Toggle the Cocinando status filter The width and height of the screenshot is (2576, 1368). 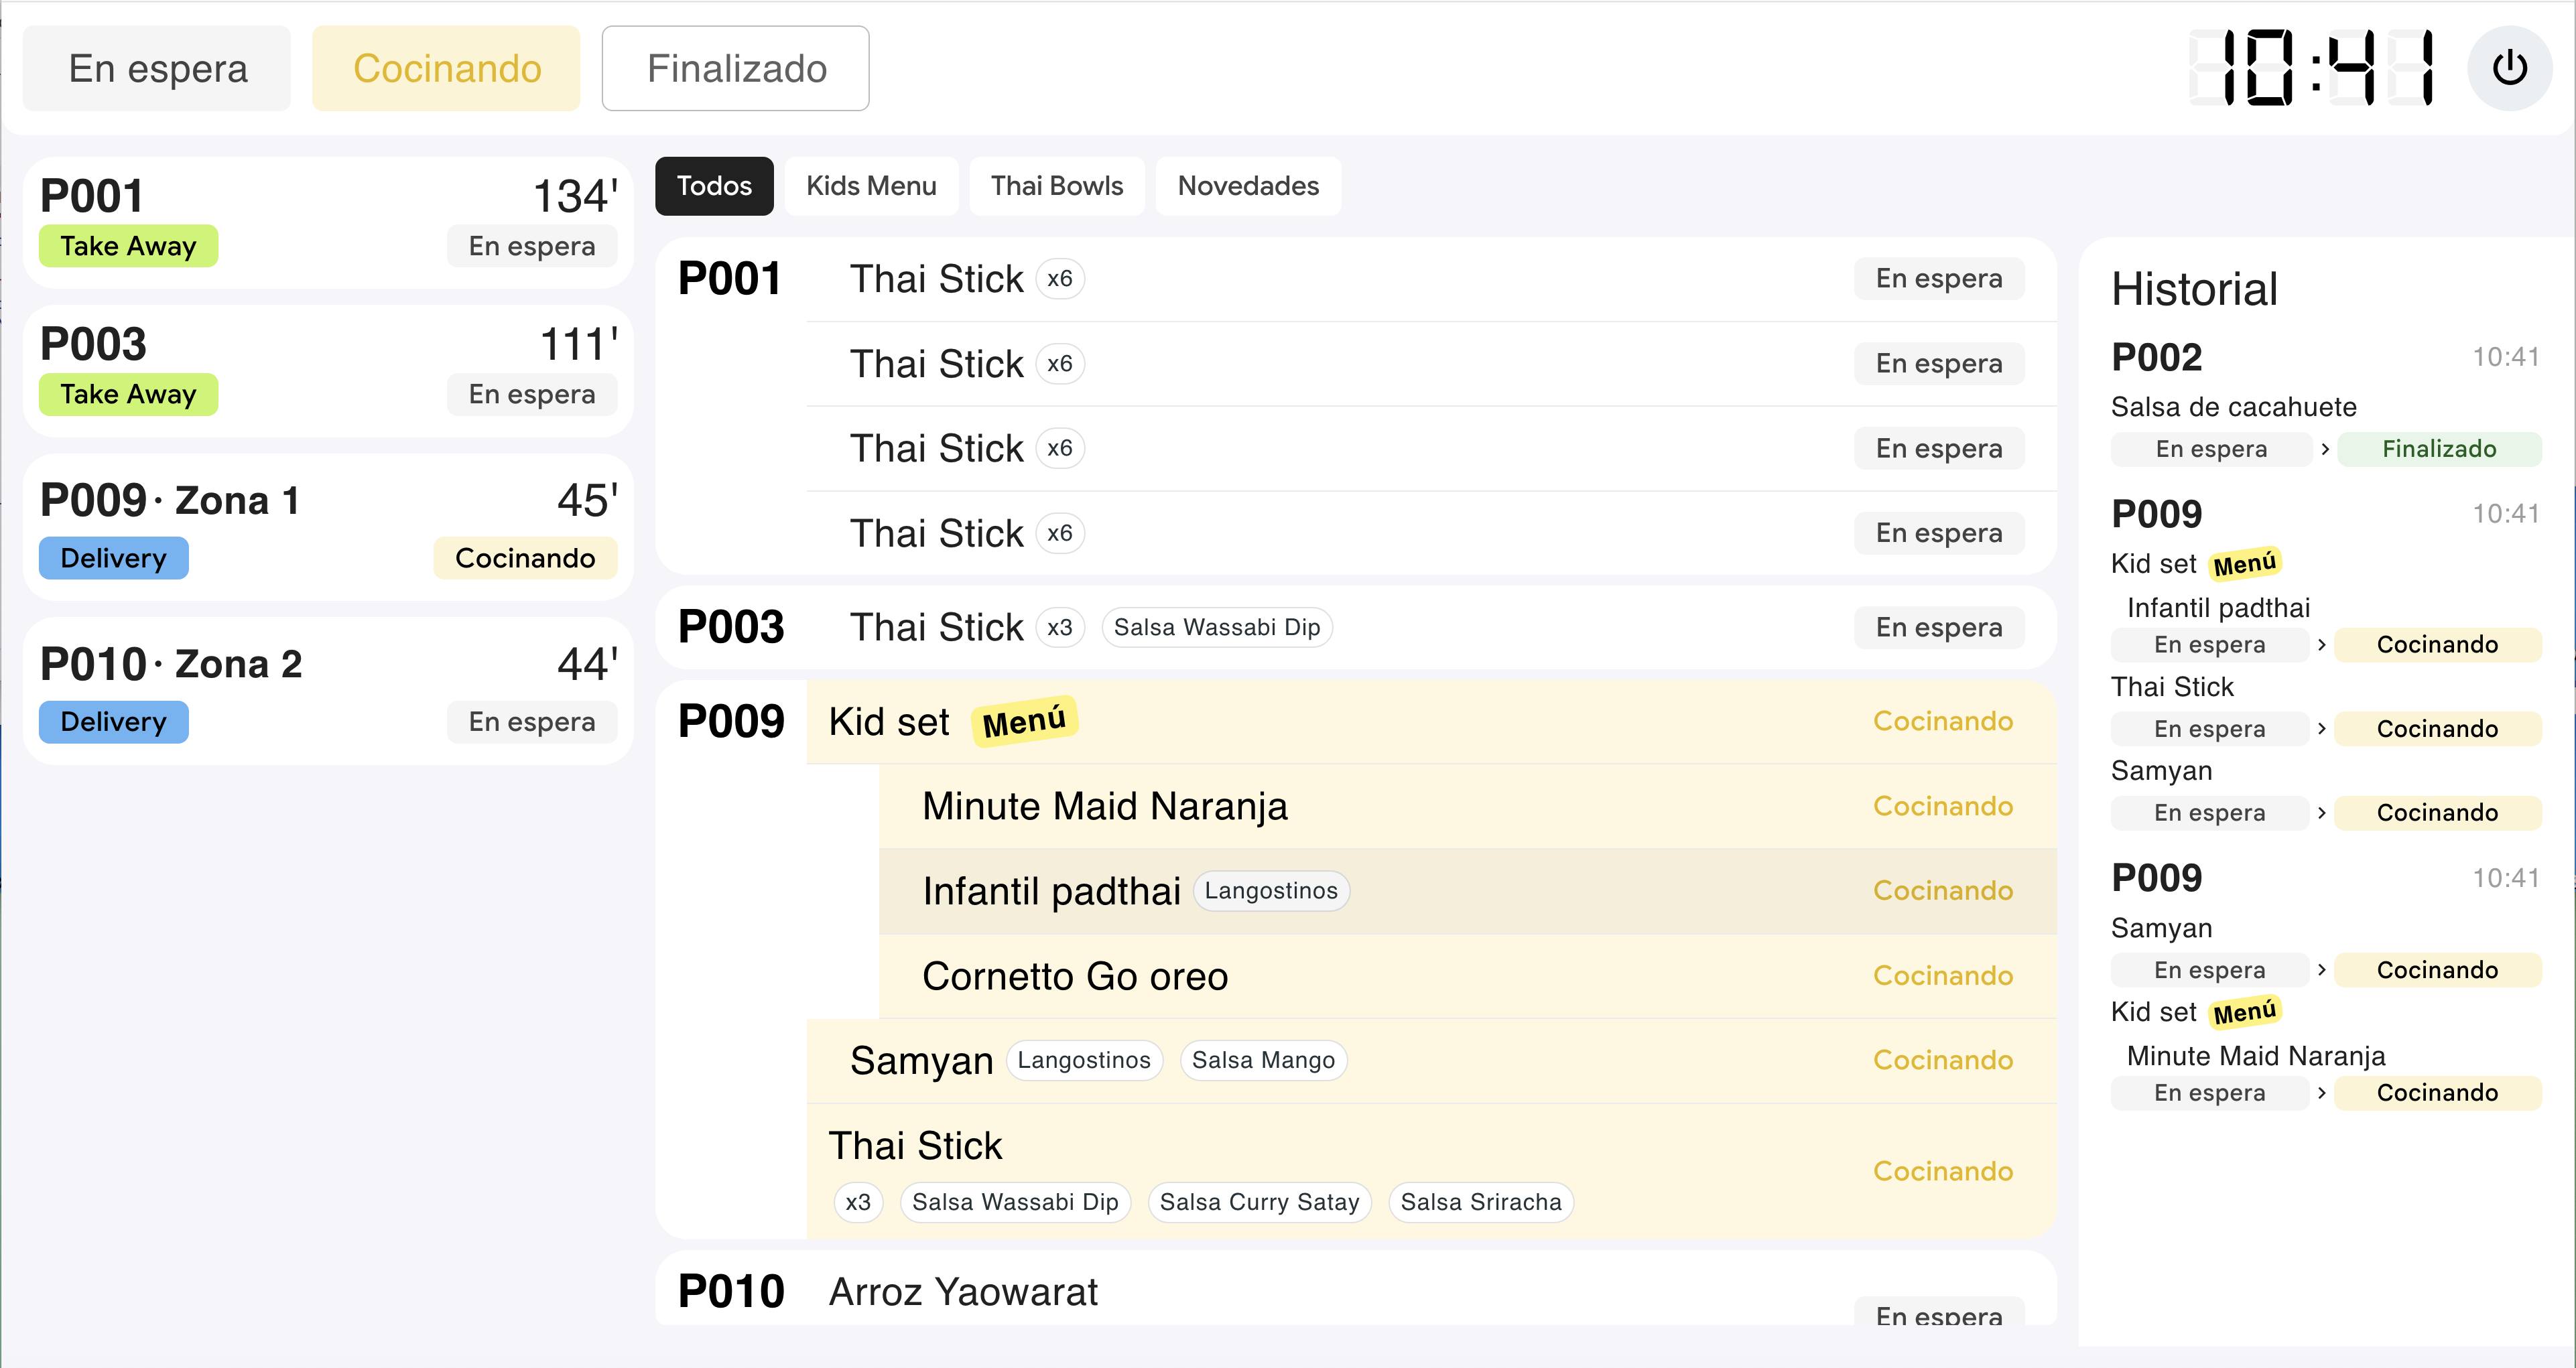click(446, 68)
